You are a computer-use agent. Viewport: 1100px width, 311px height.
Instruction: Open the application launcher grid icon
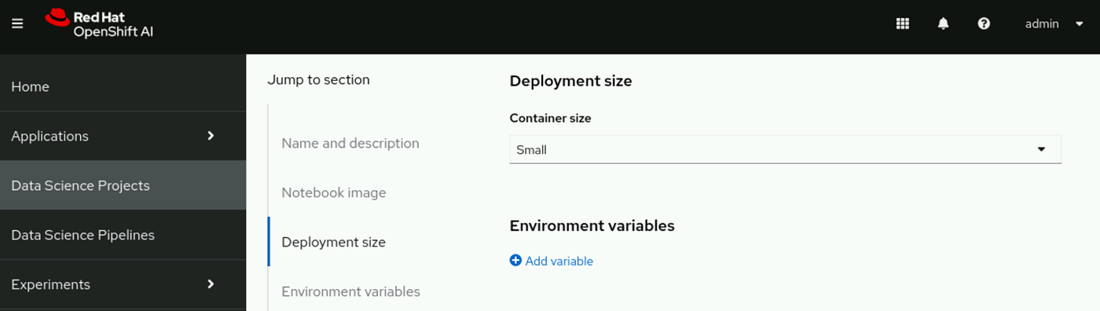pos(903,24)
